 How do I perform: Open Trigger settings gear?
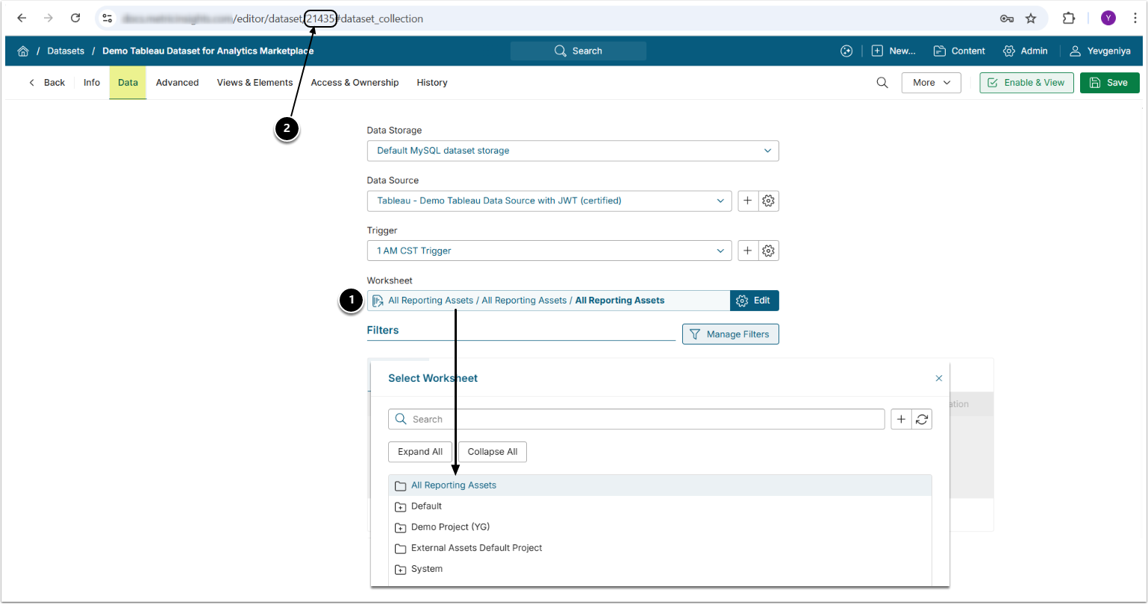point(769,251)
